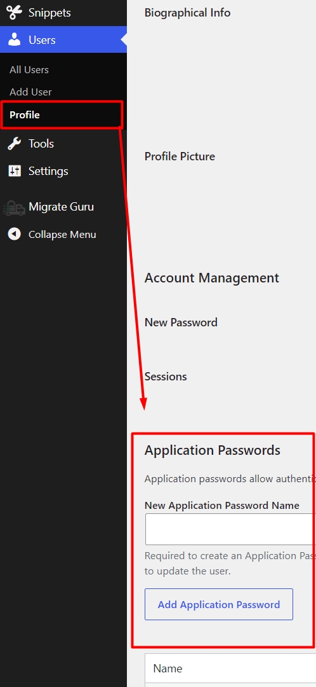
Task: Select the Profile submenu item
Action: (25, 114)
